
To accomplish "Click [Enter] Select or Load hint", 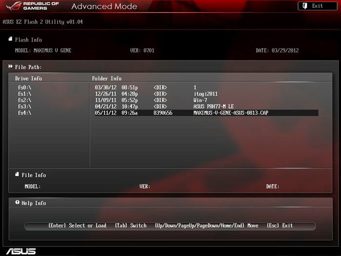I will [77, 225].
